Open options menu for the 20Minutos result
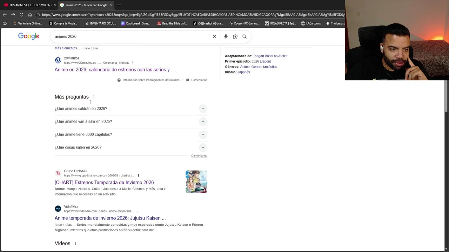This screenshot has height=252, width=449. [133, 63]
